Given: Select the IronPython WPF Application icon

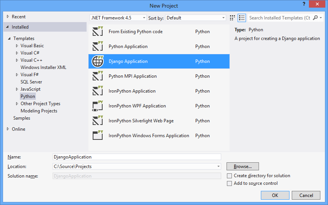Looking at the screenshot, I should coord(98,106).
